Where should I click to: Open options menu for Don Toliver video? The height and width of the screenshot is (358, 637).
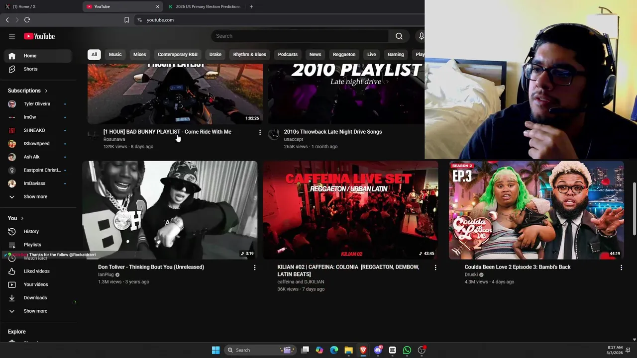pyautogui.click(x=255, y=268)
